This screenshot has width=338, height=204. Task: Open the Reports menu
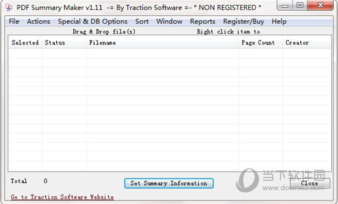tap(202, 21)
